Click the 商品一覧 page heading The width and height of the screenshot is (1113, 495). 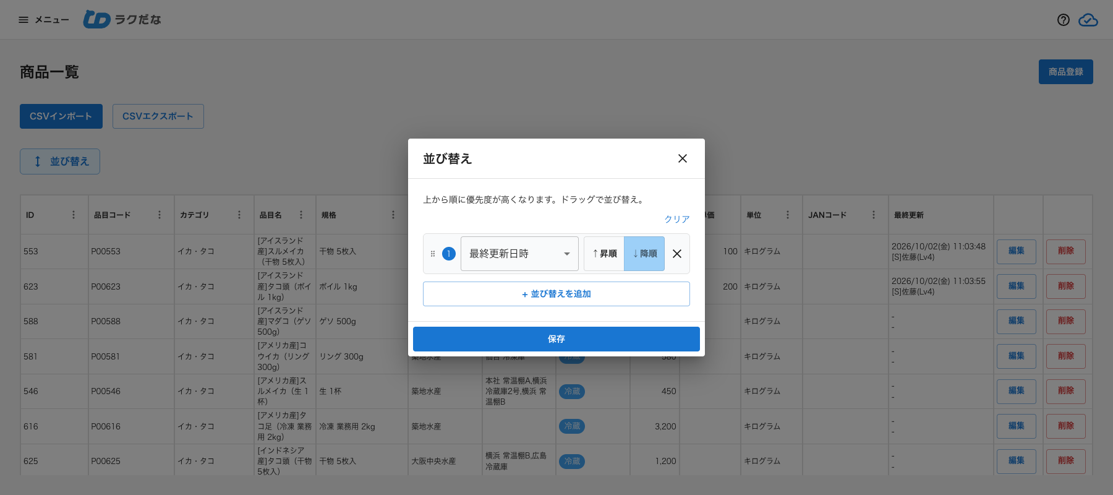tap(49, 72)
